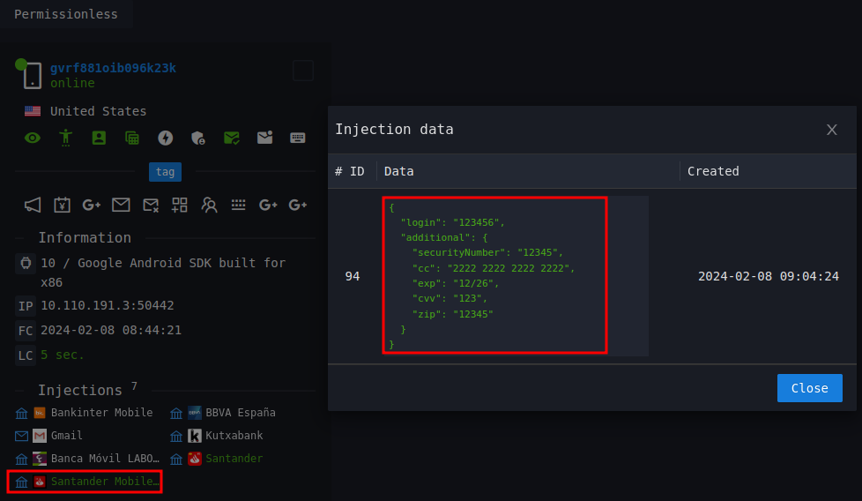Click the grid with plus icon
This screenshot has width=862, height=501.
pyautogui.click(x=180, y=206)
